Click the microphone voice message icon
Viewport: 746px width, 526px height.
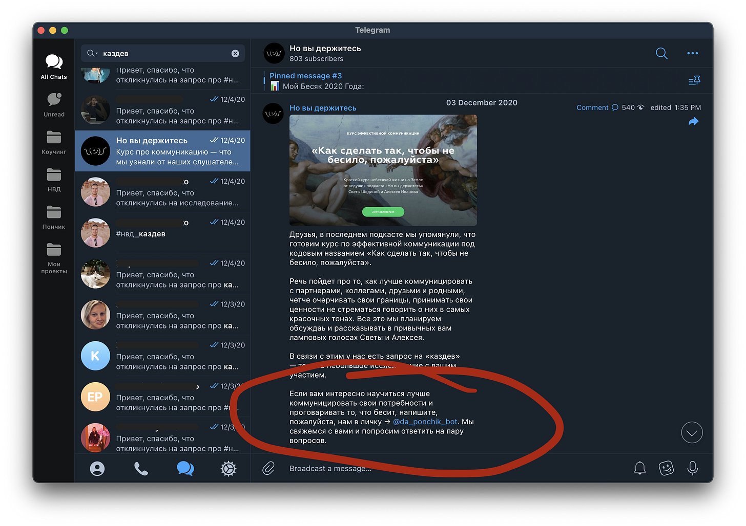point(692,468)
